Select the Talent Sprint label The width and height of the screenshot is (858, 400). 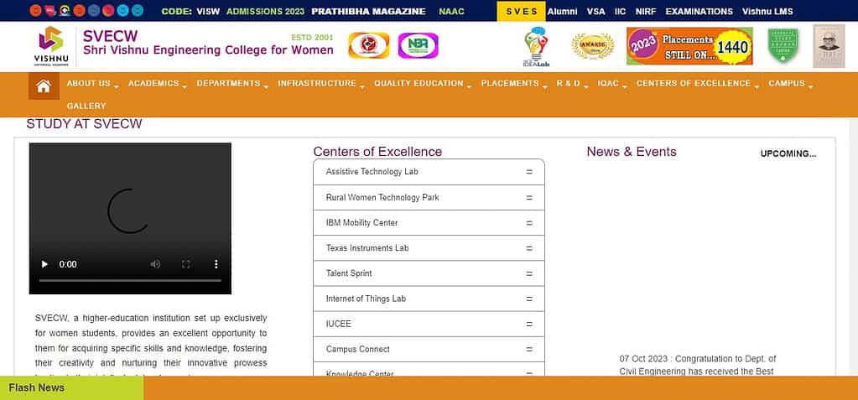pyautogui.click(x=349, y=273)
